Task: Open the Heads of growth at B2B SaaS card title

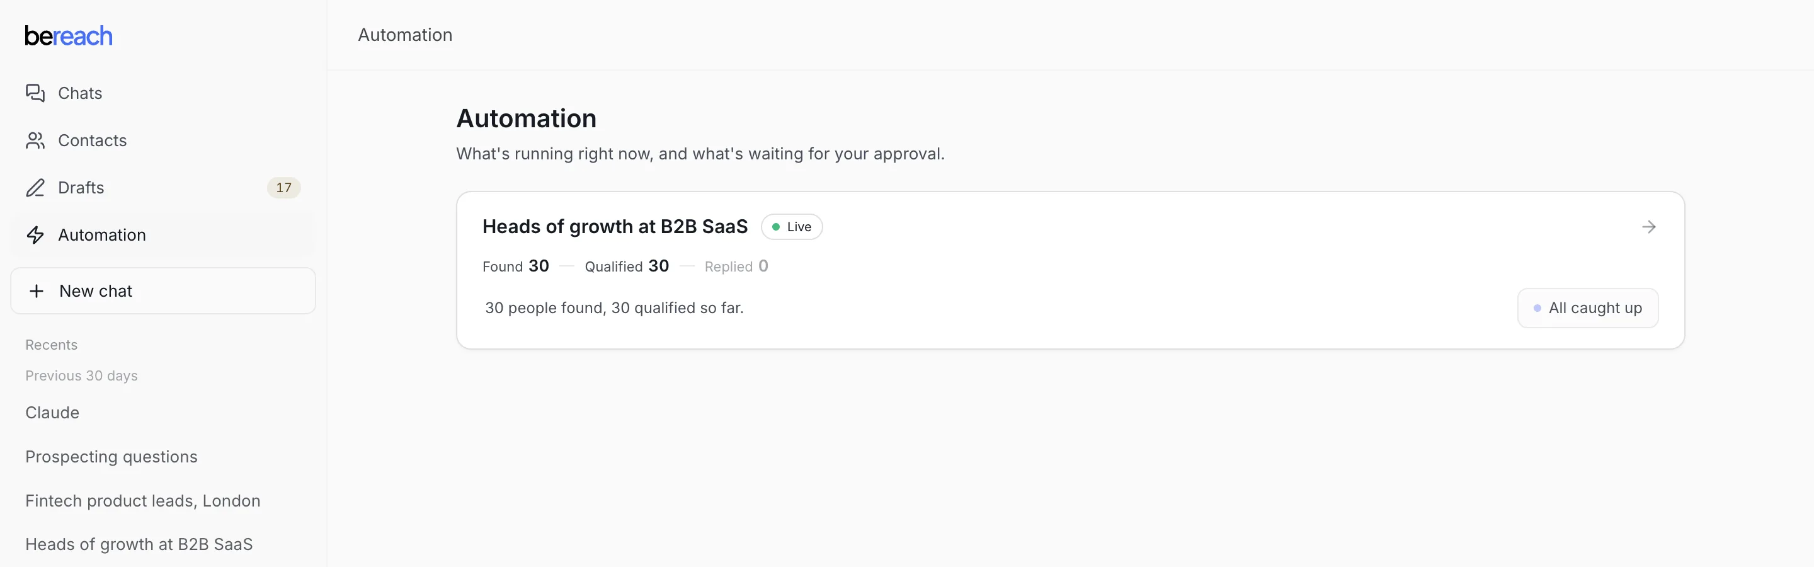Action: click(615, 227)
